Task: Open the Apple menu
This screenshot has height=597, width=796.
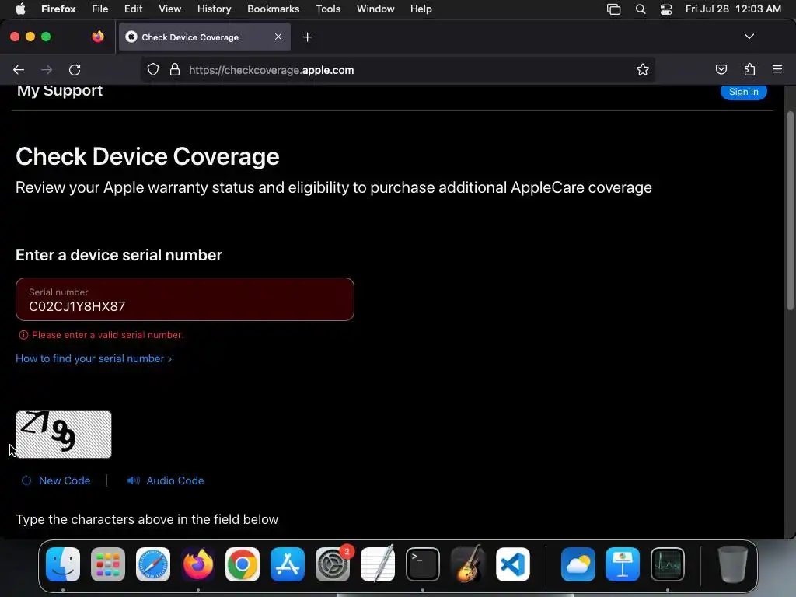Action: [20, 9]
